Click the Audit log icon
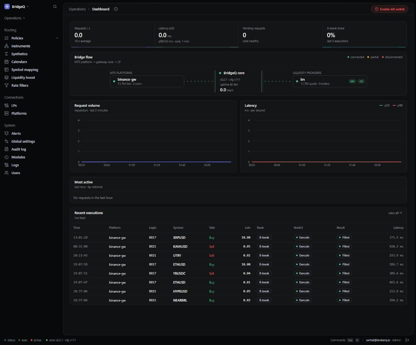416x345 pixels. [x=7, y=149]
